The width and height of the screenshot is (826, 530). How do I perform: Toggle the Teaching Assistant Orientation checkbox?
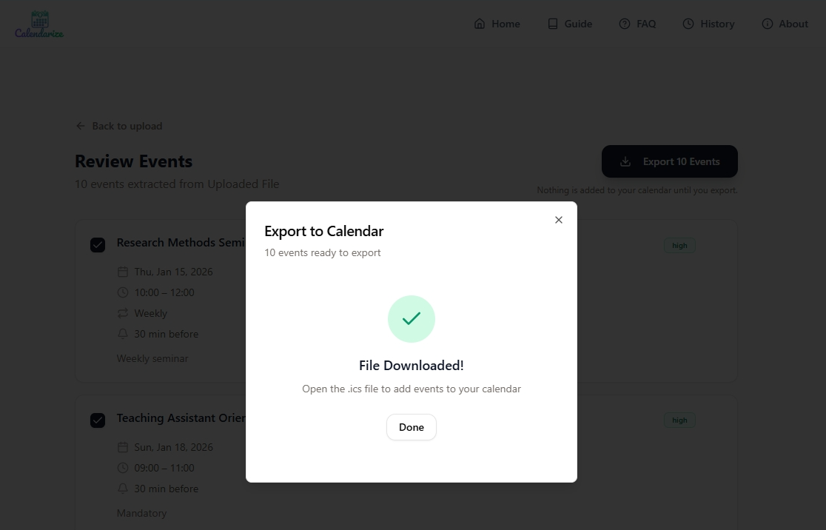[98, 420]
